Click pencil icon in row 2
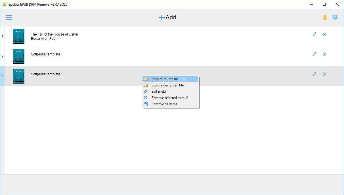 click(x=314, y=54)
